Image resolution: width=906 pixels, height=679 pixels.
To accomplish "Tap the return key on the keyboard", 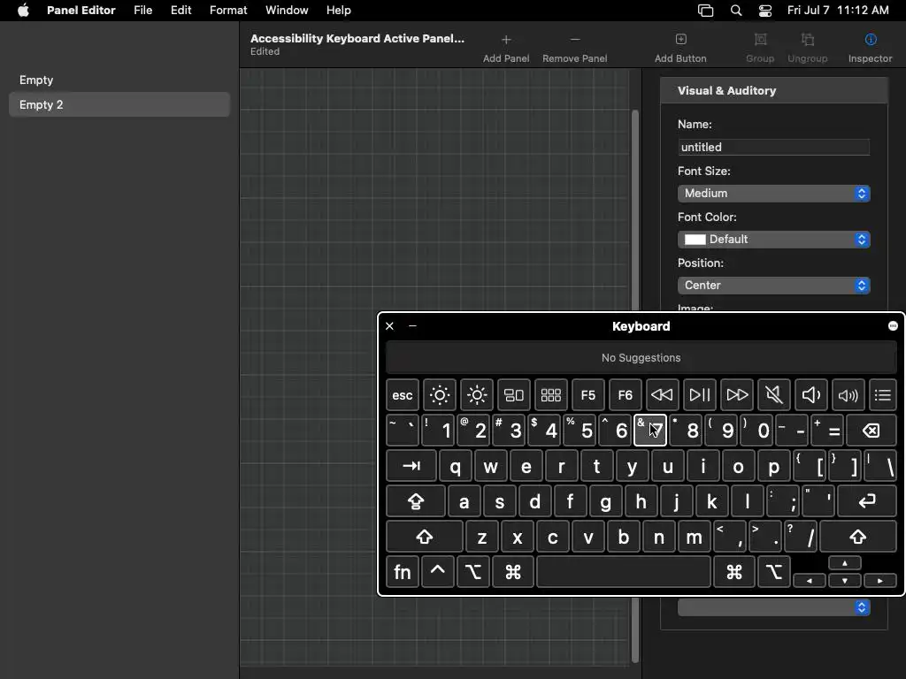I will (867, 501).
